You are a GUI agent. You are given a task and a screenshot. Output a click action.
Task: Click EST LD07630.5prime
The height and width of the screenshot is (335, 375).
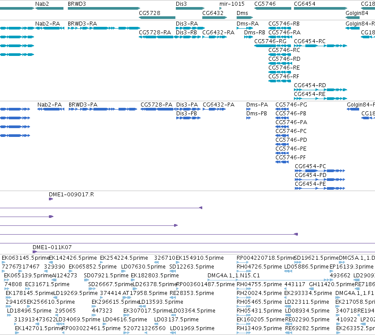tap(143, 267)
